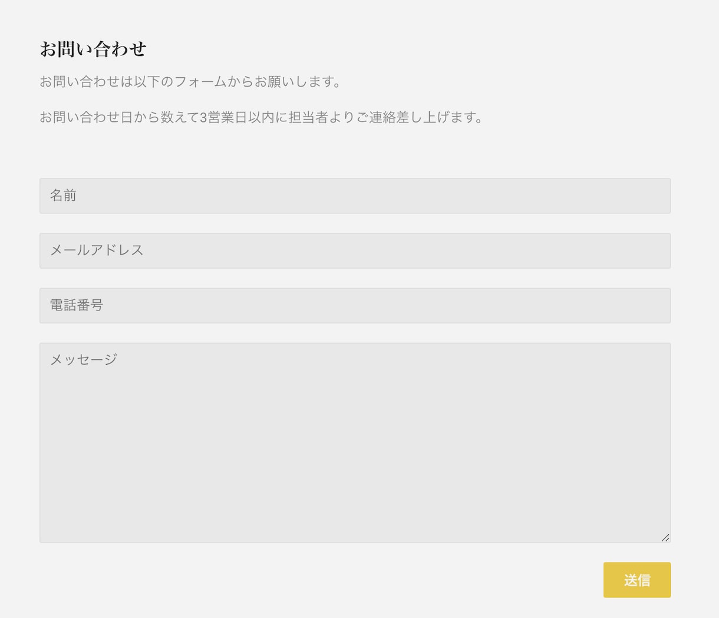The height and width of the screenshot is (618, 719).
Task: Click the textarea resize handle corner
Action: point(665,537)
